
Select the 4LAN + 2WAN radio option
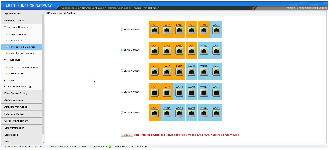coord(122,50)
